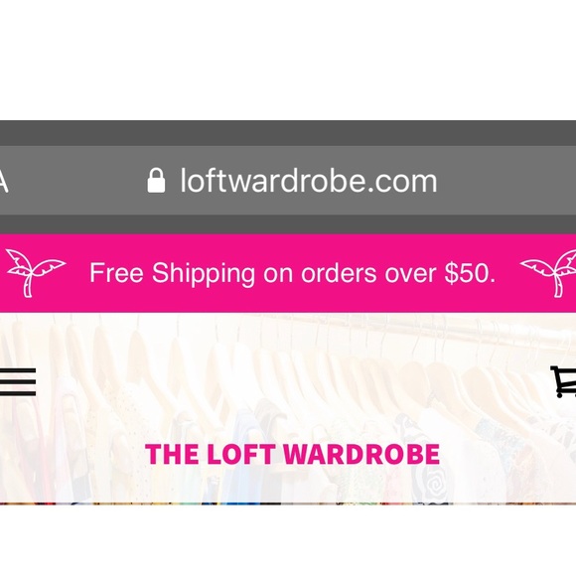
Task: Tap the text size A button
Action: pyautogui.click(x=4, y=182)
